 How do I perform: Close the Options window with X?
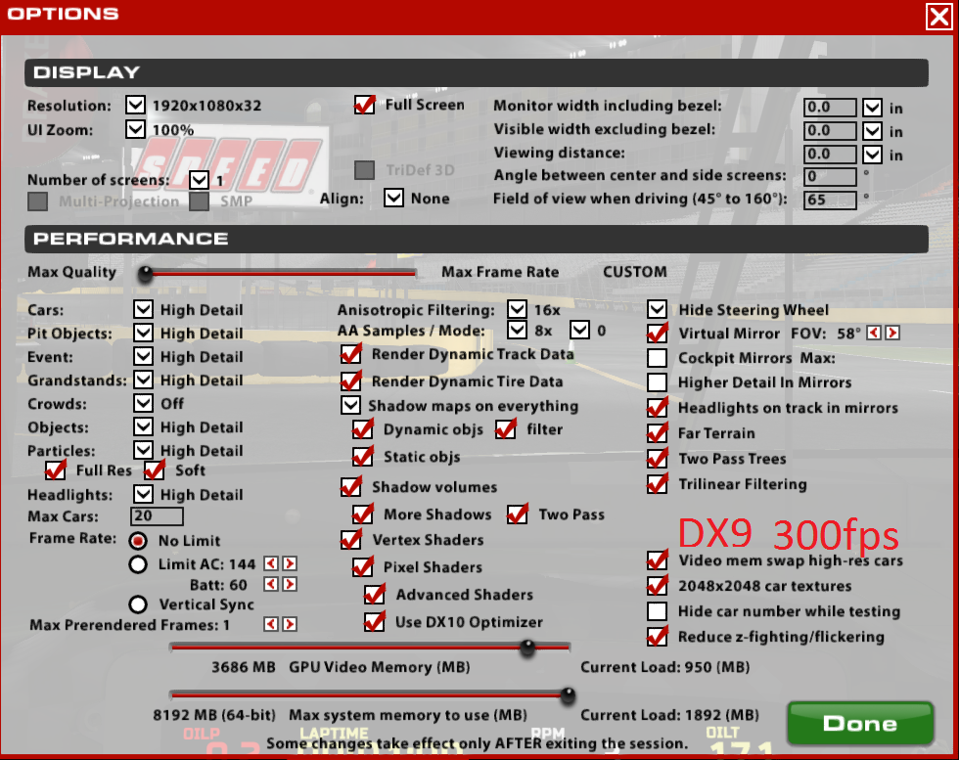pyautogui.click(x=937, y=16)
